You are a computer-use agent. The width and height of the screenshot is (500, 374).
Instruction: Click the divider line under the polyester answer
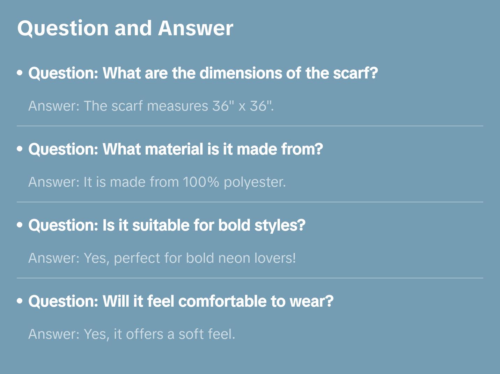pos(250,202)
